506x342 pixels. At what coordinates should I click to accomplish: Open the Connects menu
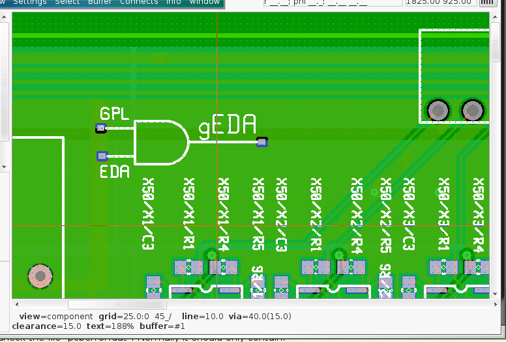pos(138,3)
